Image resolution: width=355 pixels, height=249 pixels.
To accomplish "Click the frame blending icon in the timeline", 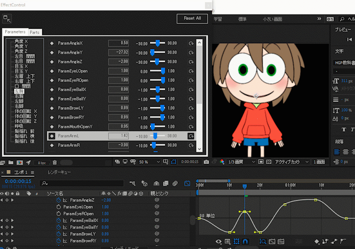I will [166, 183].
